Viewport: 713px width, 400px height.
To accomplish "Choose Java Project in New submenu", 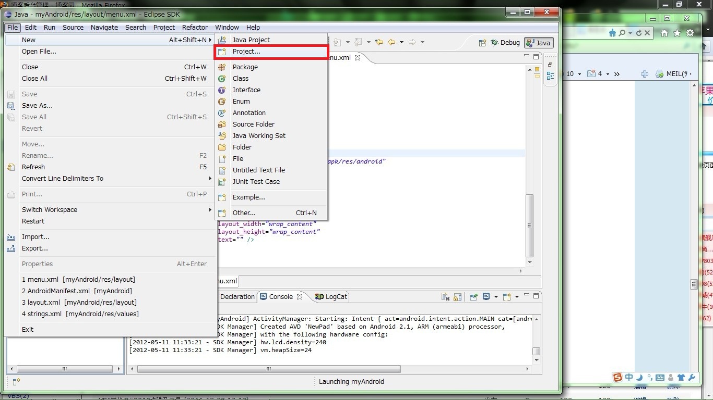I will click(x=271, y=40).
